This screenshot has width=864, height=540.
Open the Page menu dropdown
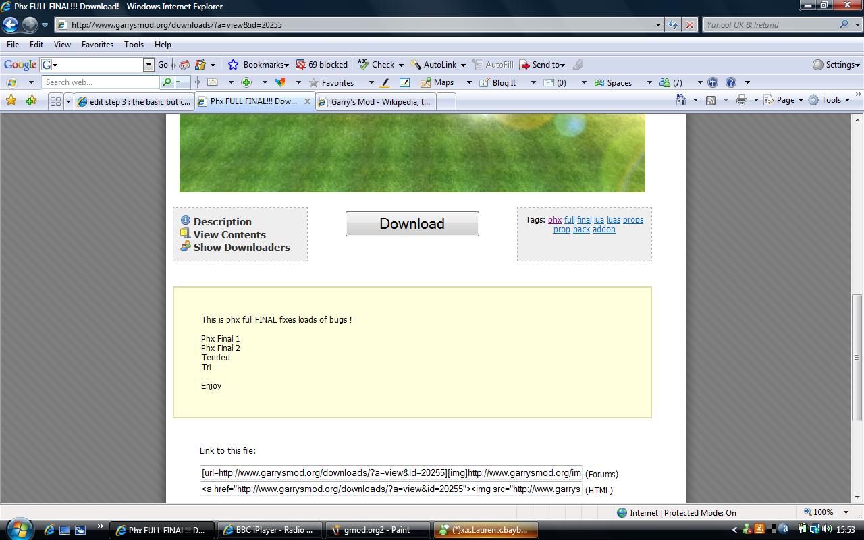784,100
